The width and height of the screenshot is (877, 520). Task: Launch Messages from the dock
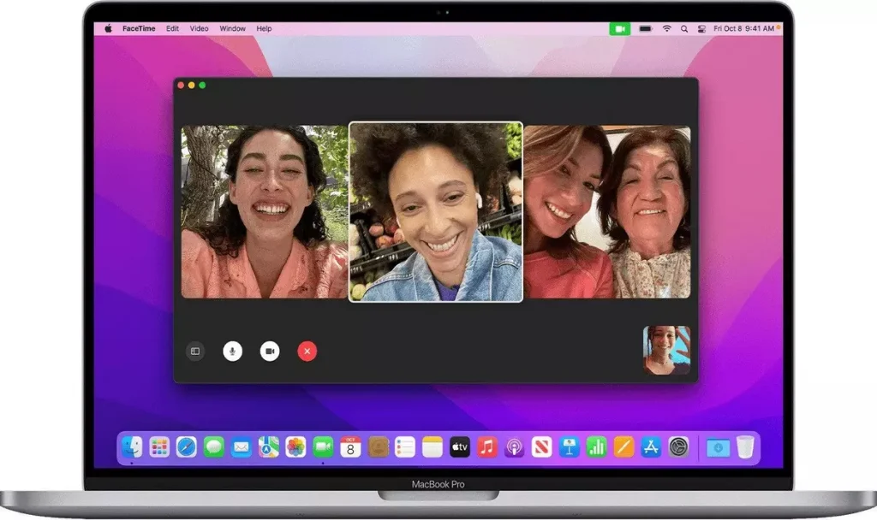pyautogui.click(x=213, y=446)
